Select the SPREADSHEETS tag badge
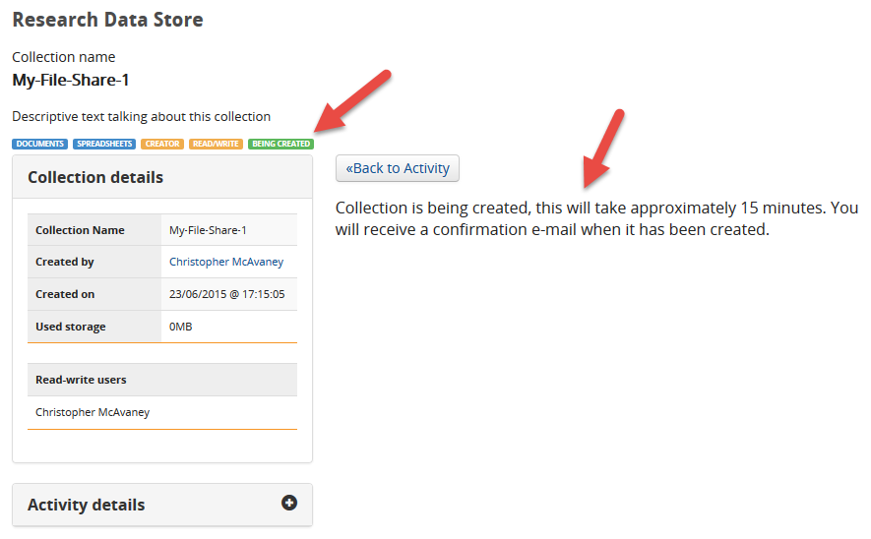The width and height of the screenshot is (871, 539). [104, 144]
